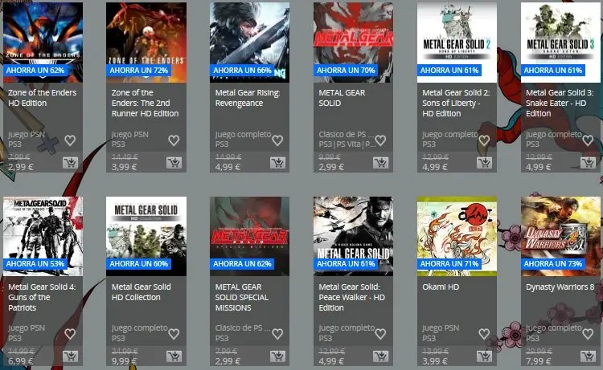
Task: Wishlist METAL GEAR SOLID SPECIAL MISSIONS heart
Action: [277, 334]
